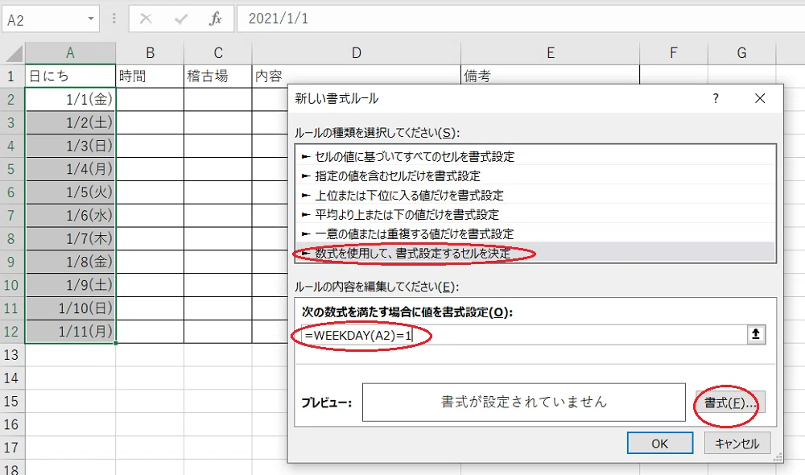Click cell 1/7(木)
805x475 pixels.
(x=70, y=239)
